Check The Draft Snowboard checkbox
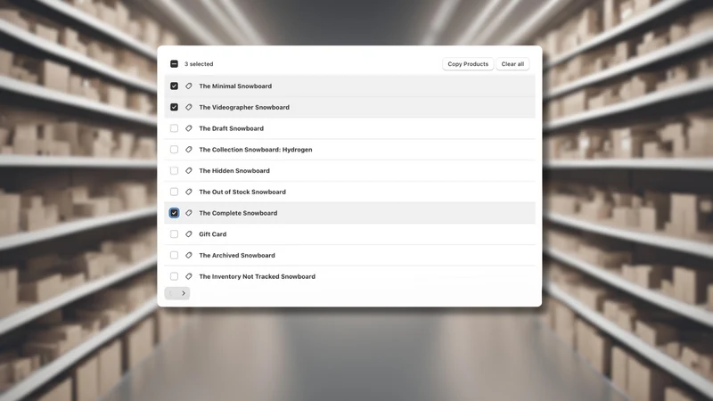 coord(174,128)
